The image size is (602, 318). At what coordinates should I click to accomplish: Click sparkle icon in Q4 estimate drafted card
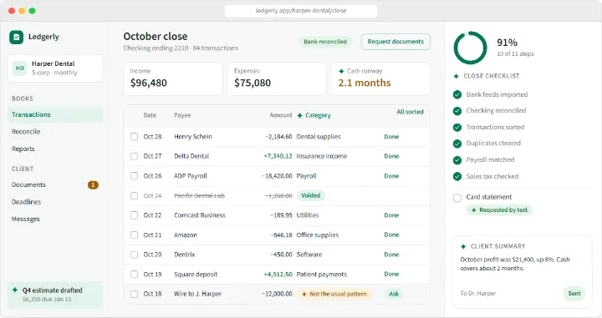(15, 290)
